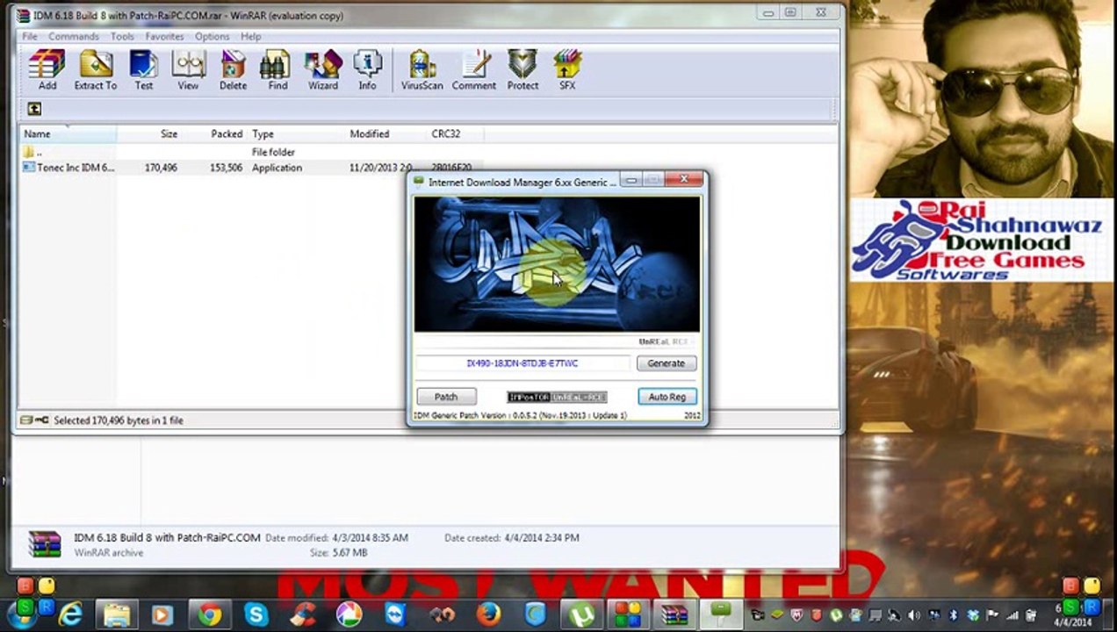Open Skype from the taskbar
Viewport: 1117px width, 632px height.
[256, 614]
